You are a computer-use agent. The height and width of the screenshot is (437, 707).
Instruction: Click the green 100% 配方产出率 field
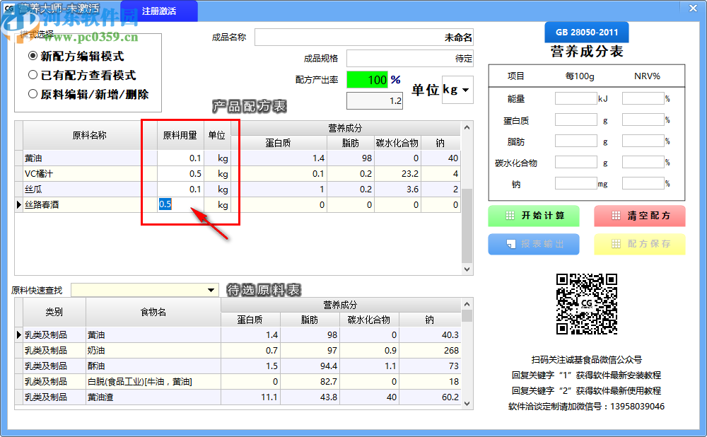click(x=368, y=80)
